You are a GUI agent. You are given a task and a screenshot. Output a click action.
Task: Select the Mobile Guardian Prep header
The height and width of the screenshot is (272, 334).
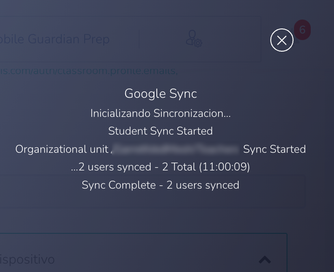point(55,39)
